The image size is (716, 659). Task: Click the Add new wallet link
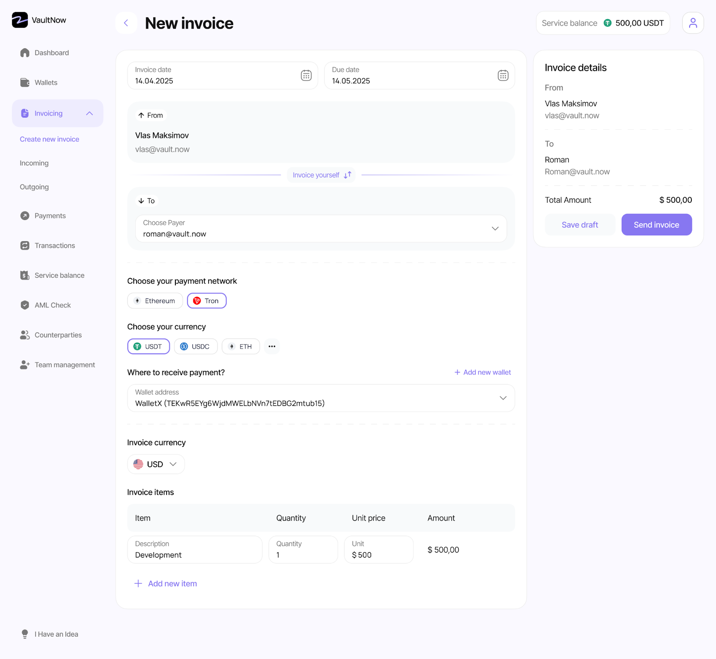tap(482, 372)
